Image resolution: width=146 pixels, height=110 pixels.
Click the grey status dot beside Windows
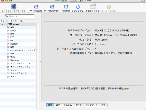(8, 60)
